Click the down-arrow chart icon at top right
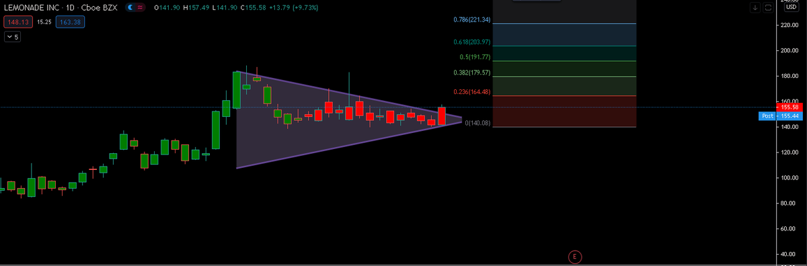This screenshot has width=807, height=266. (755, 7)
